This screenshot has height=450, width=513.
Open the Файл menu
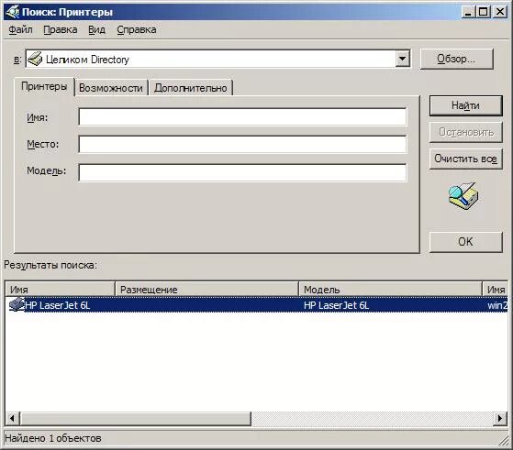(20, 29)
